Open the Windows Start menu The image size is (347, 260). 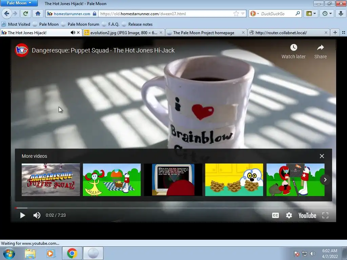9,253
